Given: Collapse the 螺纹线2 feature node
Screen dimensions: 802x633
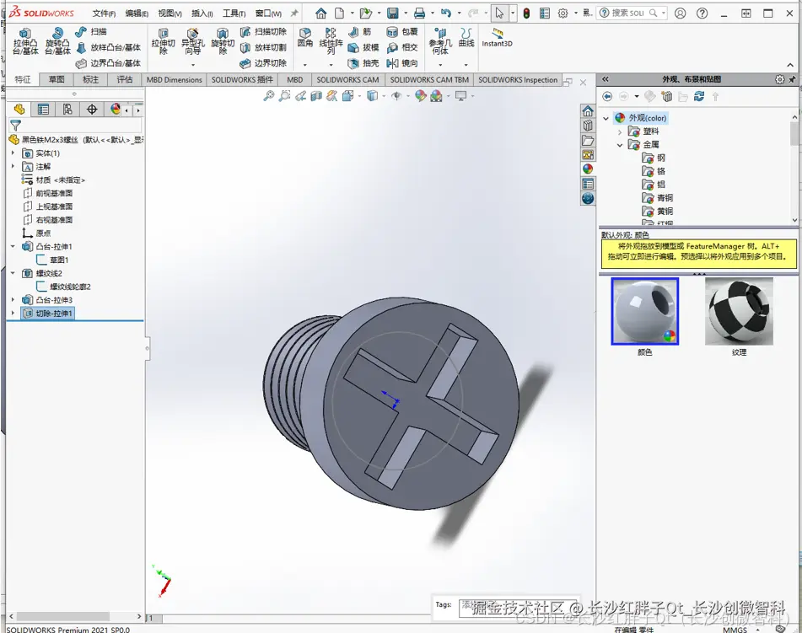Looking at the screenshot, I should tap(13, 273).
